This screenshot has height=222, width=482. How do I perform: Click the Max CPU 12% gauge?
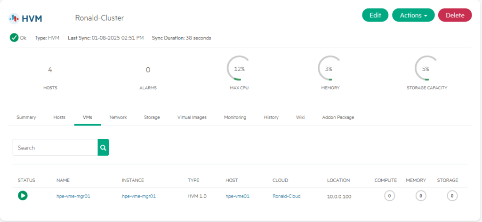coord(239,69)
